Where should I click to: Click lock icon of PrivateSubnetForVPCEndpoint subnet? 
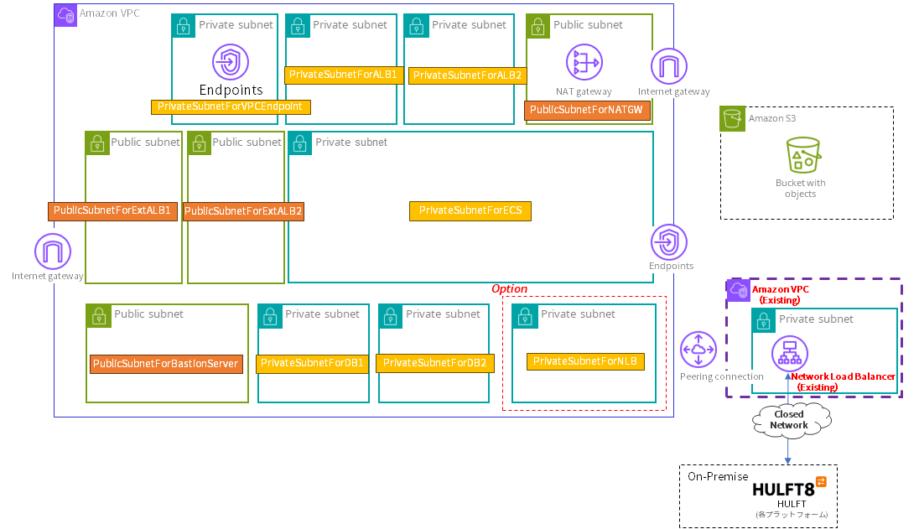tap(184, 26)
